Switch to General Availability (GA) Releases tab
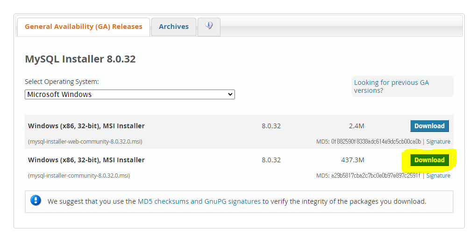Screen dimensions: 469x235 tap(84, 27)
